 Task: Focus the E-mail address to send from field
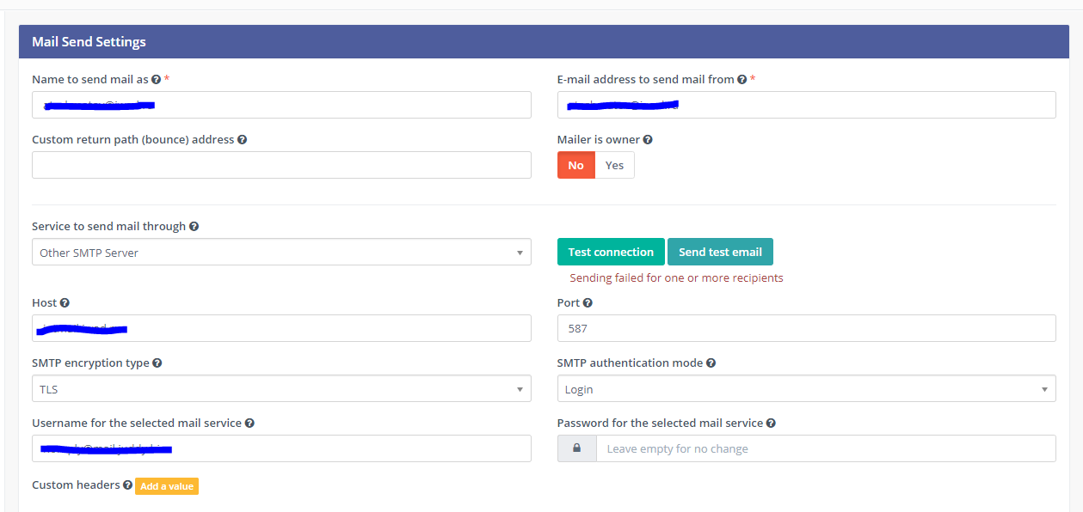[x=806, y=105]
